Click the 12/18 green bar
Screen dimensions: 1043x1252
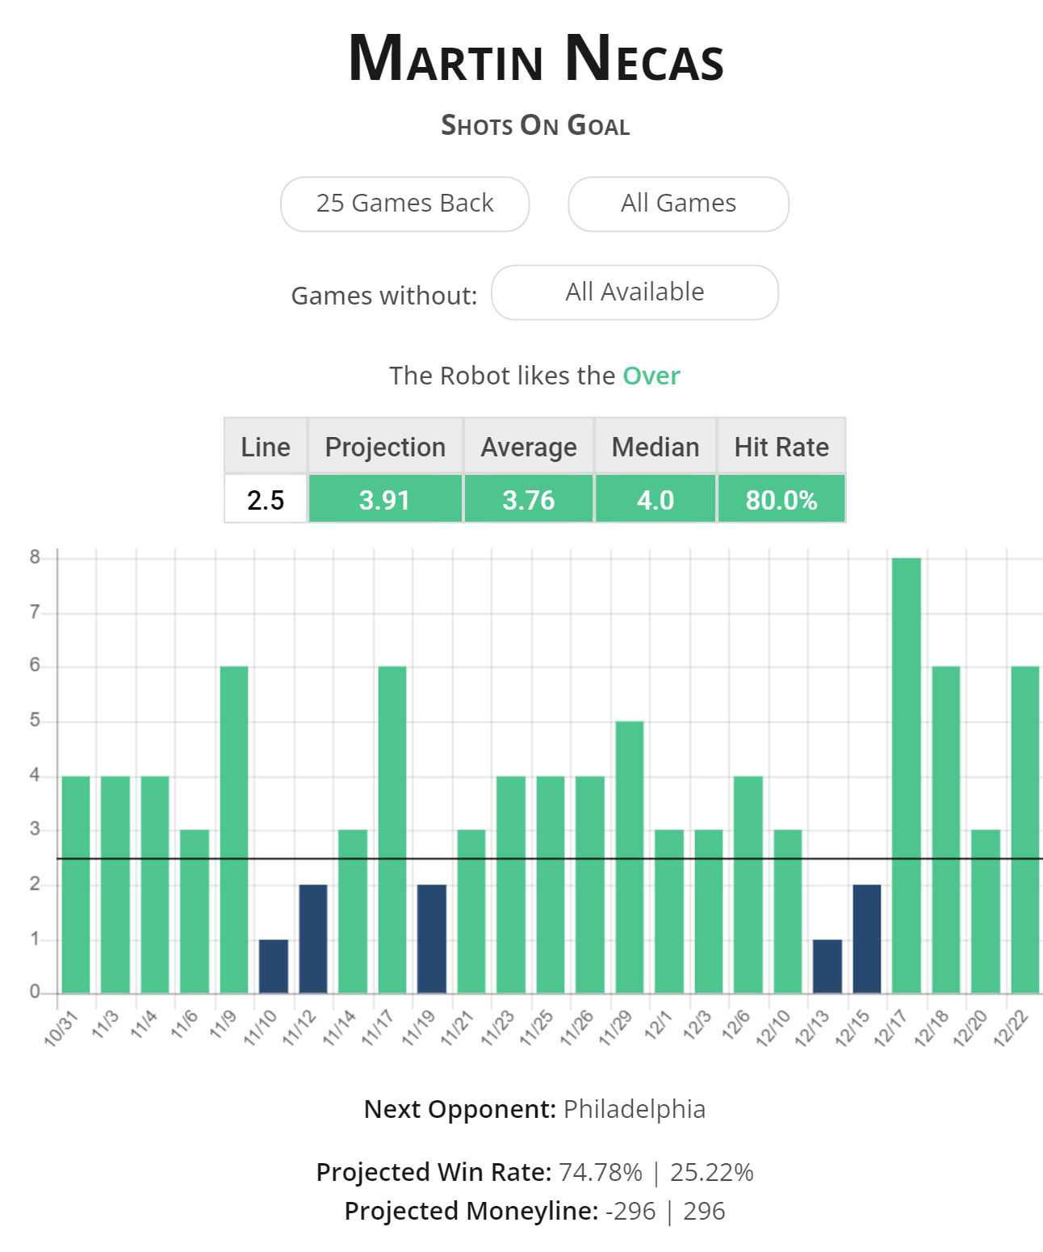tap(946, 830)
